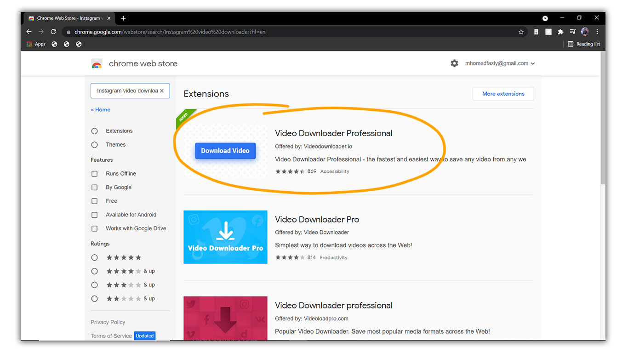Open Chrome's three-dot menu
628x353 pixels.
coord(597,32)
